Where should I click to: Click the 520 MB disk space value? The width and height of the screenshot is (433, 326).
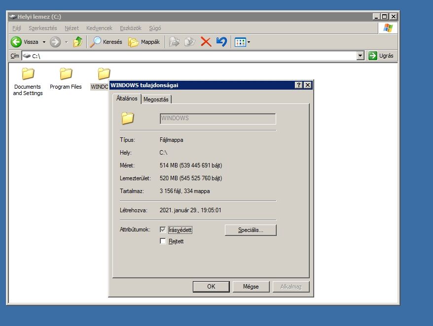[x=191, y=178]
